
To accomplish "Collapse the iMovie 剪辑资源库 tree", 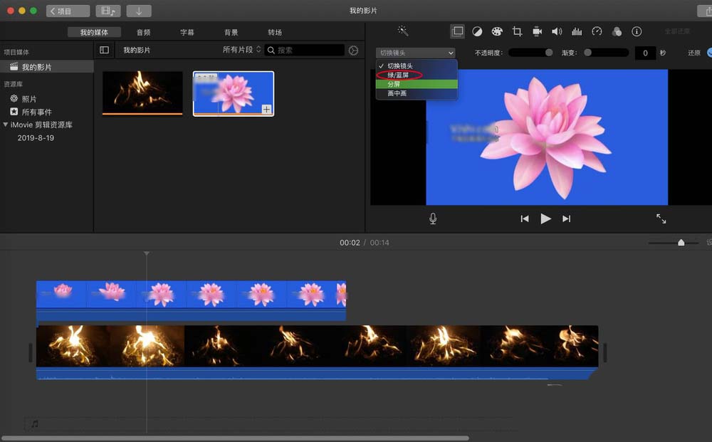I will coord(6,125).
